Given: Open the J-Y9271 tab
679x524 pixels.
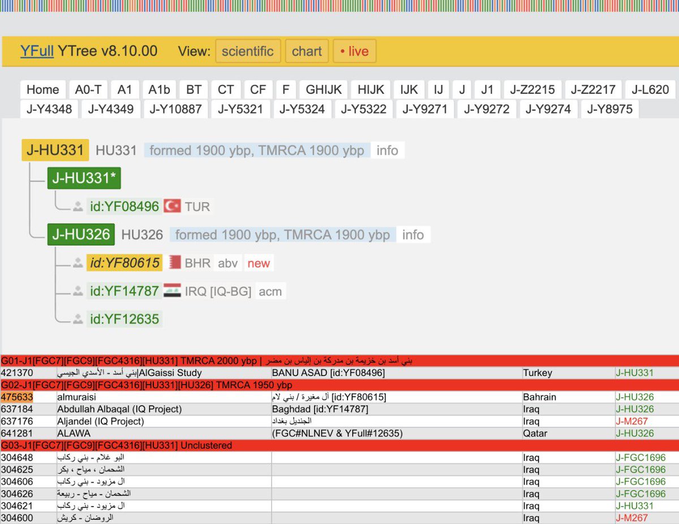Looking at the screenshot, I should [425, 109].
